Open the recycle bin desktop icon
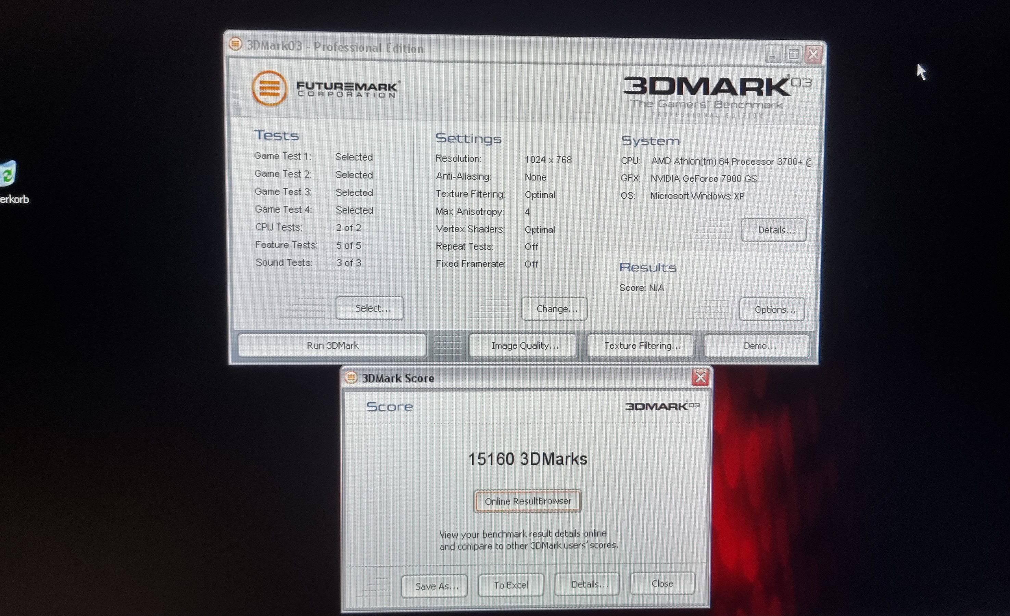This screenshot has width=1010, height=616. click(8, 174)
